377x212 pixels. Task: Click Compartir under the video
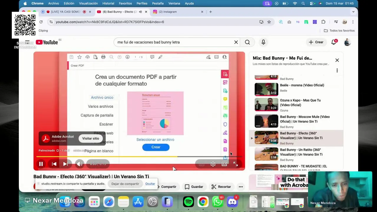[167, 187]
